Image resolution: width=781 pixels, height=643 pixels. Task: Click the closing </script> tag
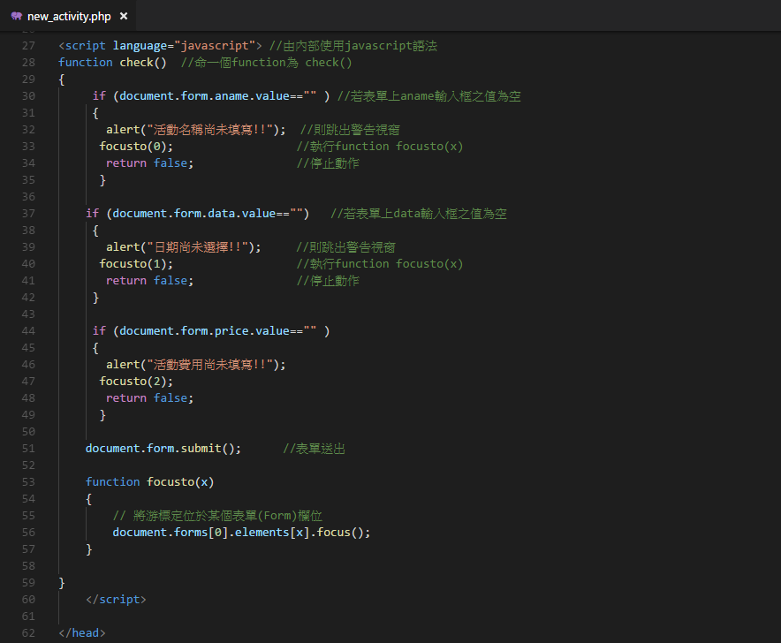click(116, 600)
